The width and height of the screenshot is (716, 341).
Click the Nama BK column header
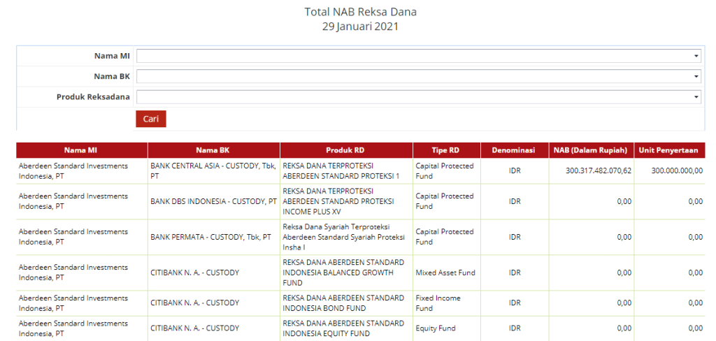213,150
